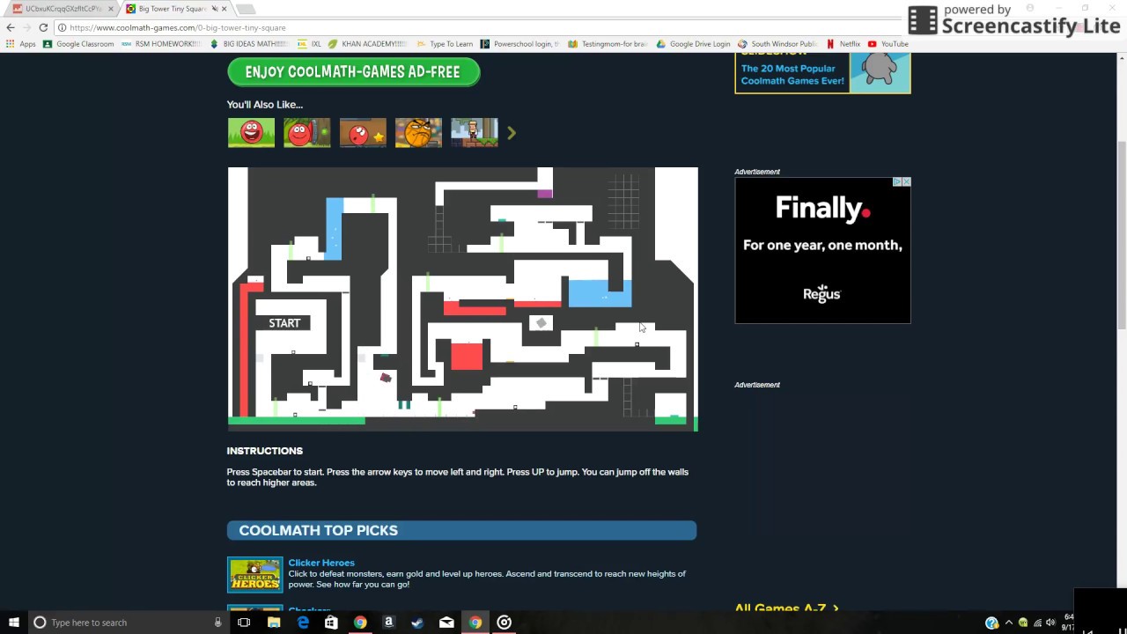Screen dimensions: 1127x634
Task: Close the Big Tower Tiny Square tab
Action: tap(225, 9)
